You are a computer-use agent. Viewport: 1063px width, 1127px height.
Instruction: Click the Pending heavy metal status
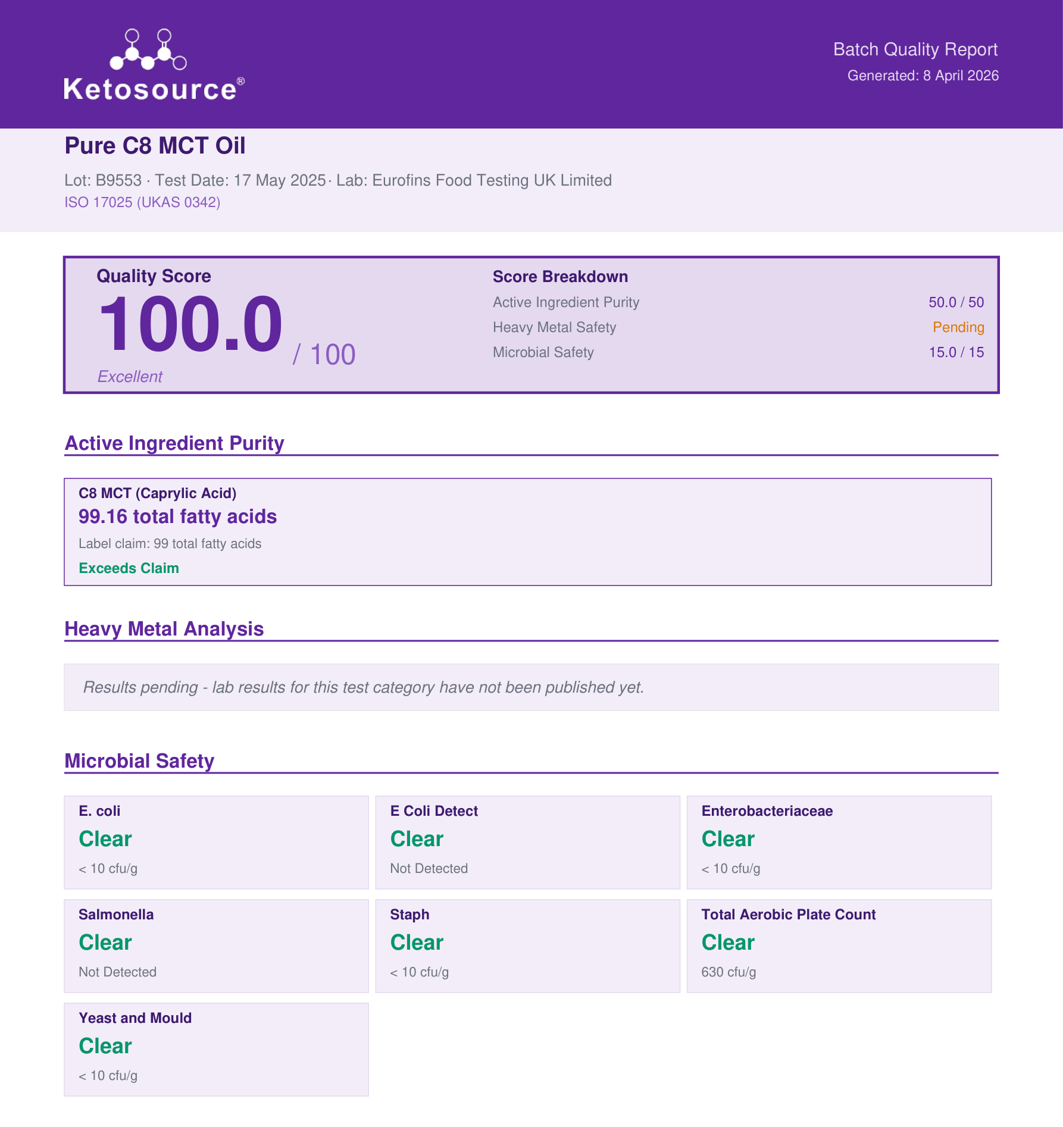[959, 327]
